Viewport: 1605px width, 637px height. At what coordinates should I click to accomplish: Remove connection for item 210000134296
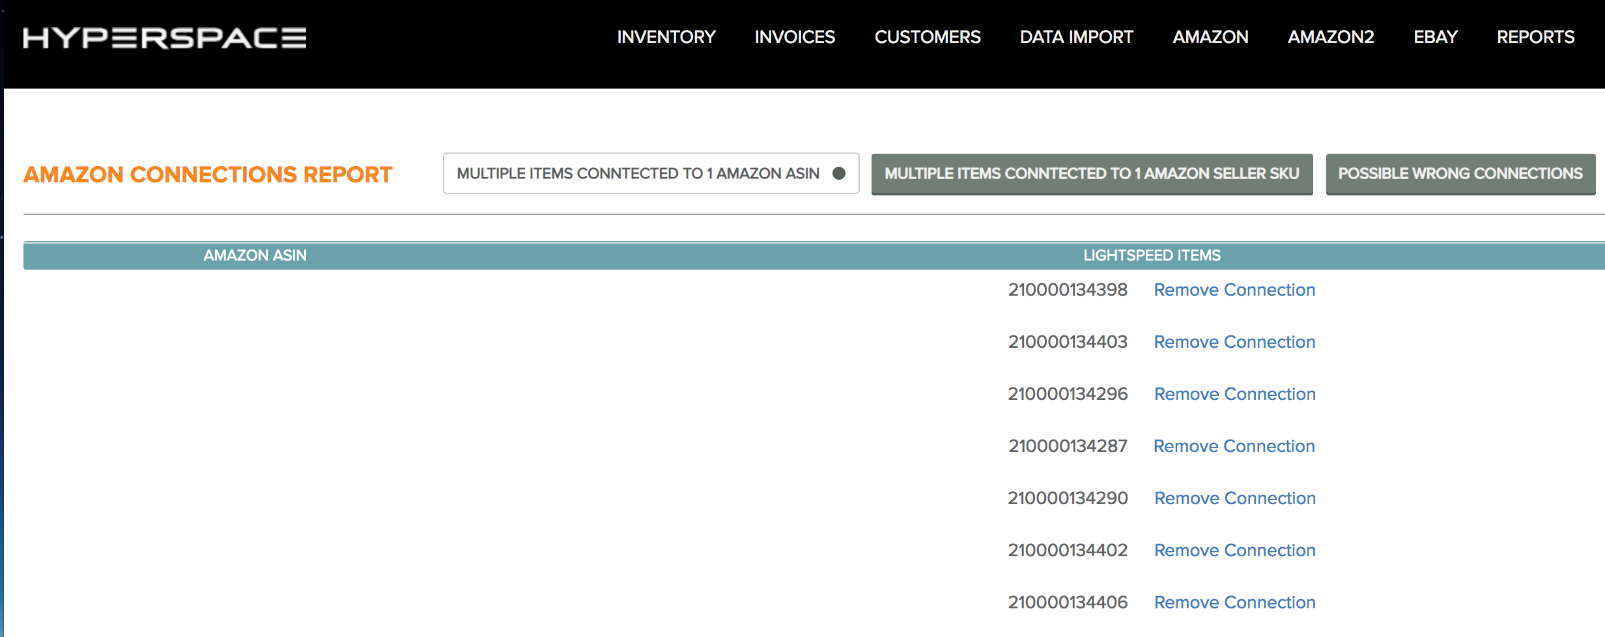pyautogui.click(x=1234, y=394)
